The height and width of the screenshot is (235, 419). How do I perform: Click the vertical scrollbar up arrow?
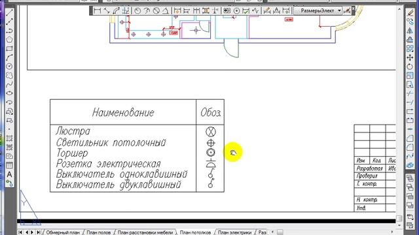(399, 9)
